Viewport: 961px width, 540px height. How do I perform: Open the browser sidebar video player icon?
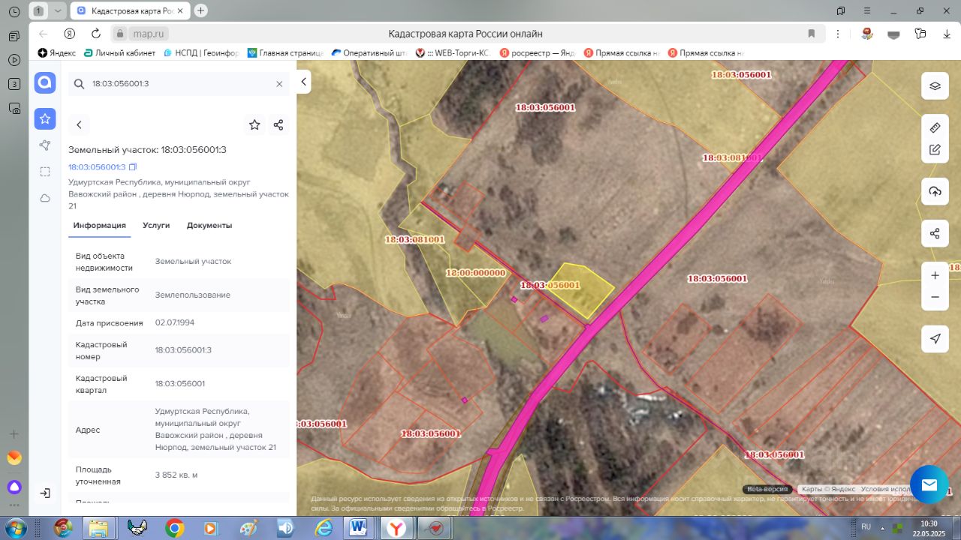(14, 60)
